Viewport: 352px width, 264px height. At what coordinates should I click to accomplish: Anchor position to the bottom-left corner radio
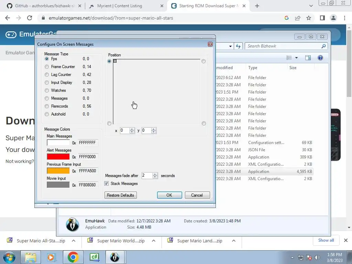109,123
